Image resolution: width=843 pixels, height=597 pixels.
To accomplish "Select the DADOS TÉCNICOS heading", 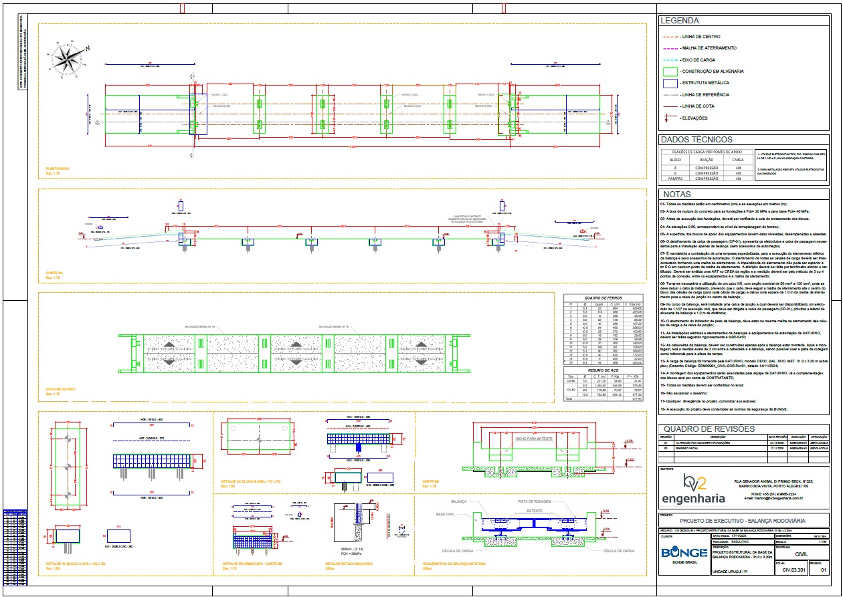I will tap(696, 140).
